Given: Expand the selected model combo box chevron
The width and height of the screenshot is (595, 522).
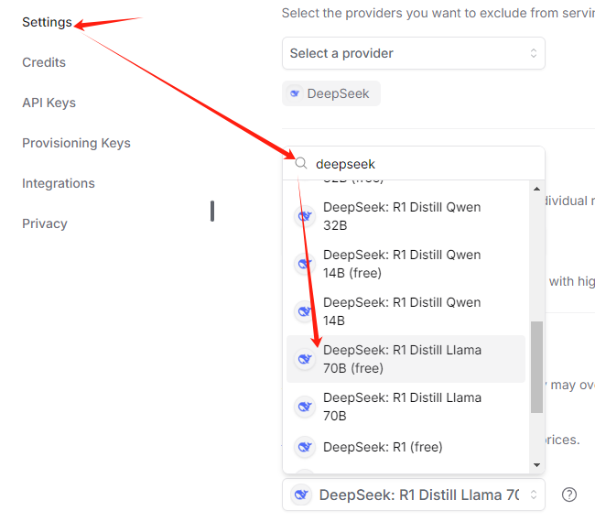Looking at the screenshot, I should [x=533, y=495].
